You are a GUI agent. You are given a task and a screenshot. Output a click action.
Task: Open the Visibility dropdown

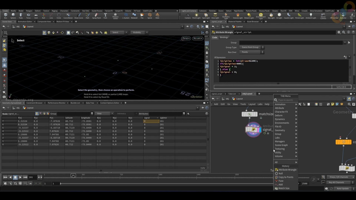point(140,32)
